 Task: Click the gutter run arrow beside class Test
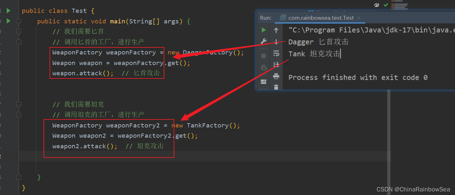click(9, 11)
